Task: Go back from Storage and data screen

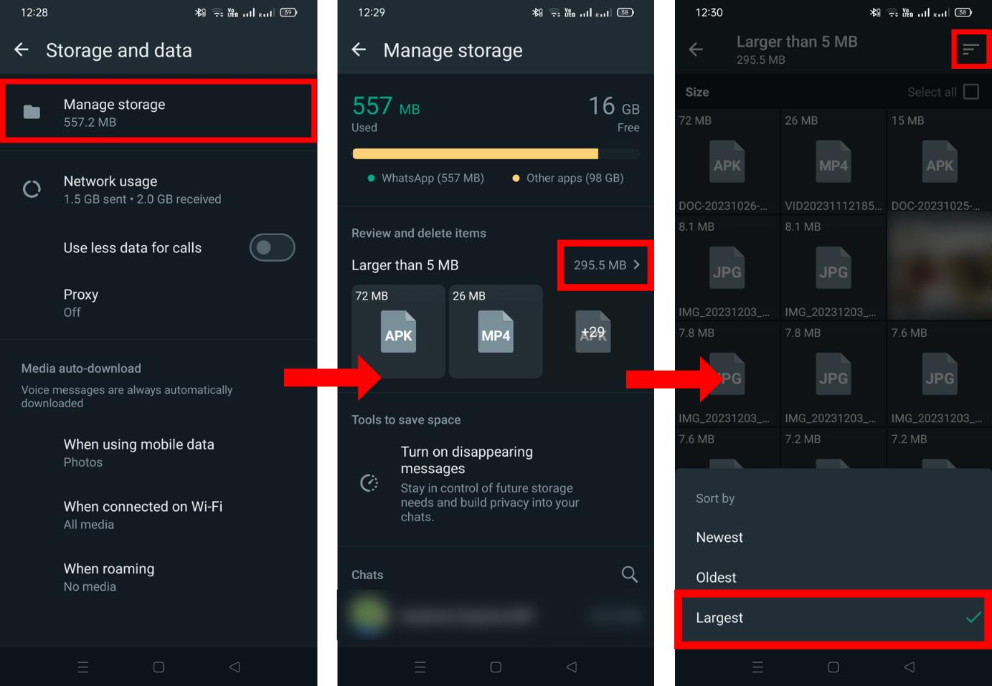Action: [22, 49]
